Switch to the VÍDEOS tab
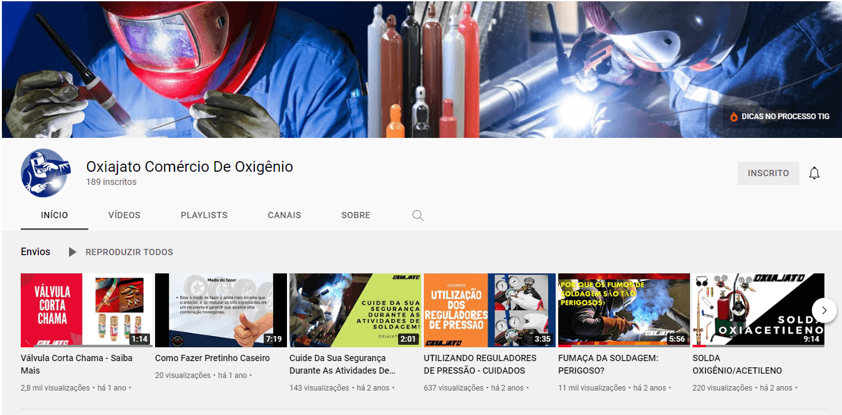Image resolution: width=842 pixels, height=415 pixels. [124, 215]
